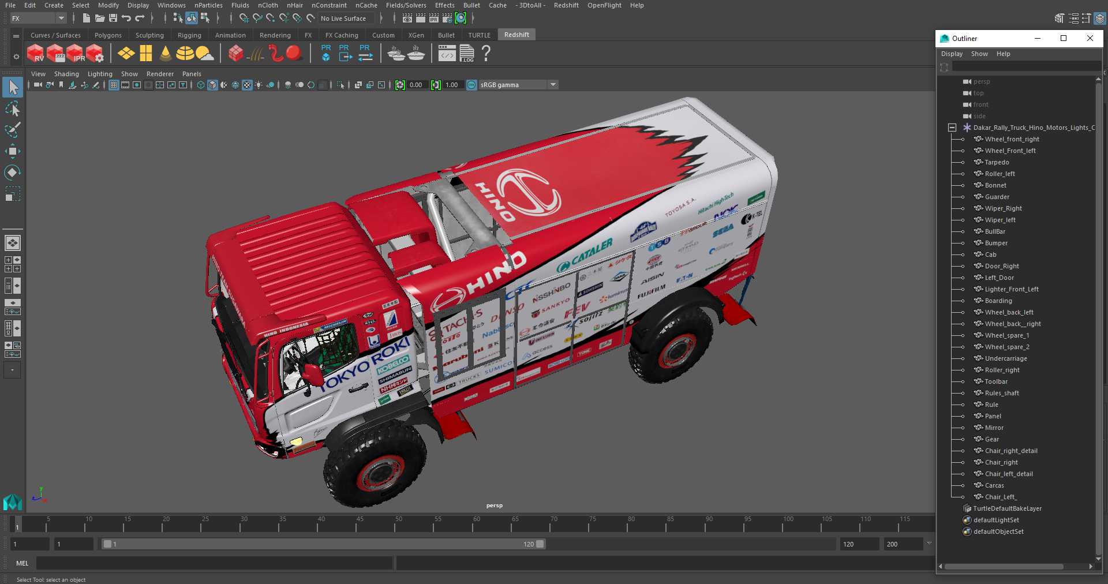This screenshot has width=1108, height=584.
Task: Open the Outliner Display menu
Action: point(952,54)
